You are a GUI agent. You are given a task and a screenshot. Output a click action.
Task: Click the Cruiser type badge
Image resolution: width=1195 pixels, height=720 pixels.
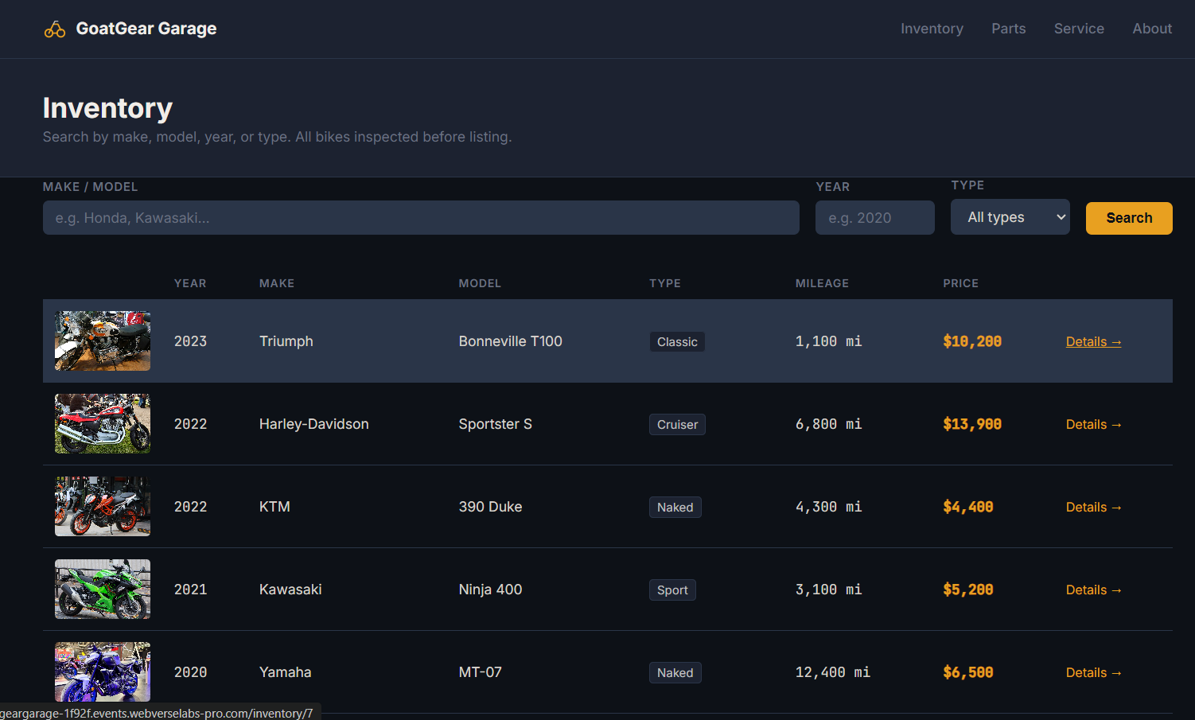[677, 425]
